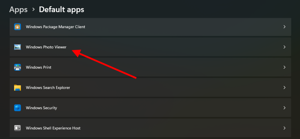Expand Windows Shell Experience Host chevron

pos(284,128)
